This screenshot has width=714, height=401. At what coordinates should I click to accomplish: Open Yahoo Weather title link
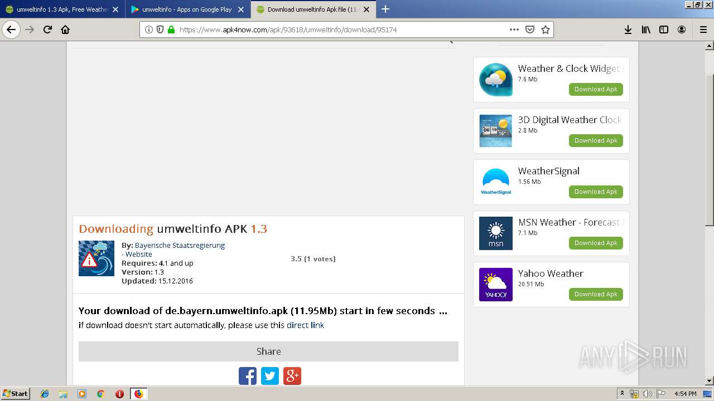(x=551, y=273)
